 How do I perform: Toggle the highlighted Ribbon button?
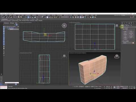[x=80, y=17]
